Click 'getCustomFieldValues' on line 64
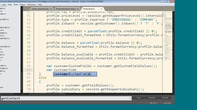This screenshot has width=197, height=110. coord(133,66)
